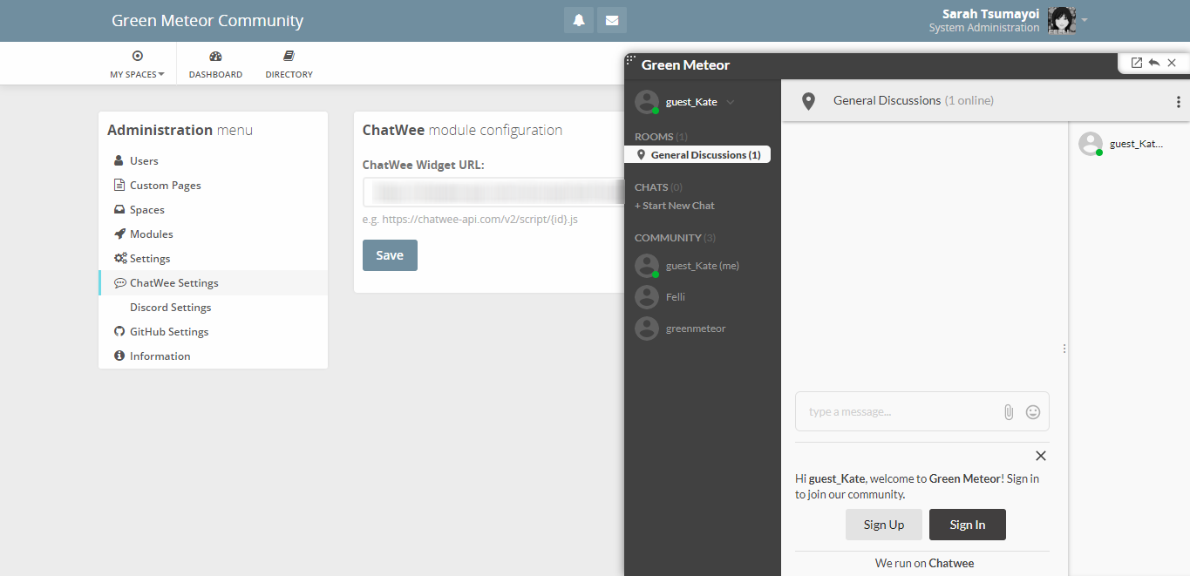Open Spaces admin section
The width and height of the screenshot is (1190, 576).
[x=213, y=209]
